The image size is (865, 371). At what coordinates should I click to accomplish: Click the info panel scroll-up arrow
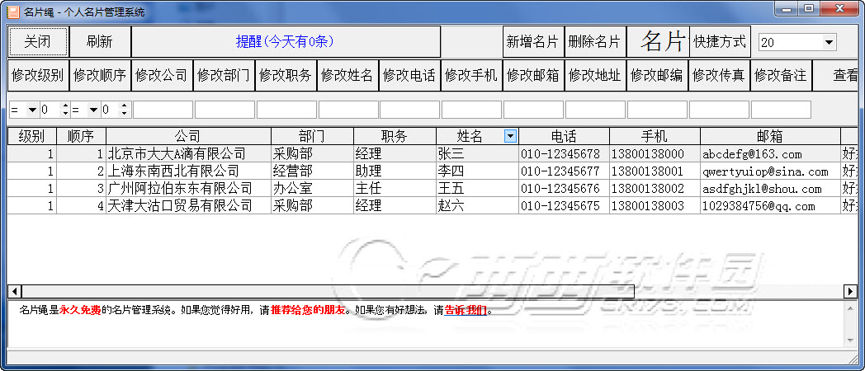[852, 308]
